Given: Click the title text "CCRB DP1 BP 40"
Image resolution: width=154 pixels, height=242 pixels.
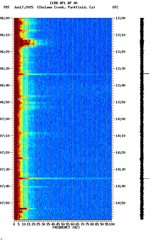Looking at the screenshot, I should tap(64, 3).
